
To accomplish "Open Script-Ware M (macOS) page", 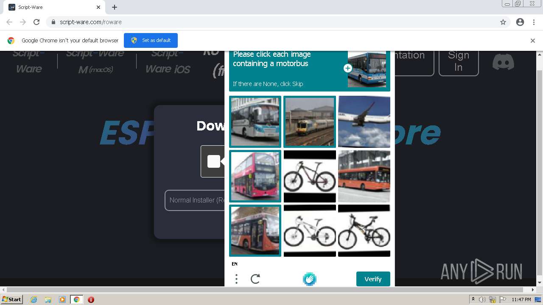I will click(95, 61).
